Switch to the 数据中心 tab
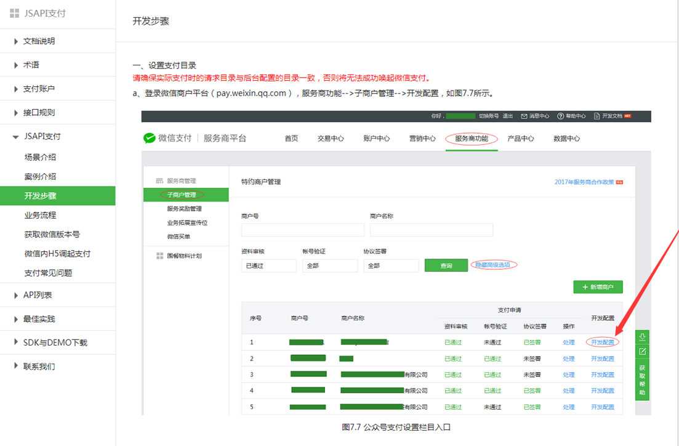The height and width of the screenshot is (446, 679). [566, 138]
